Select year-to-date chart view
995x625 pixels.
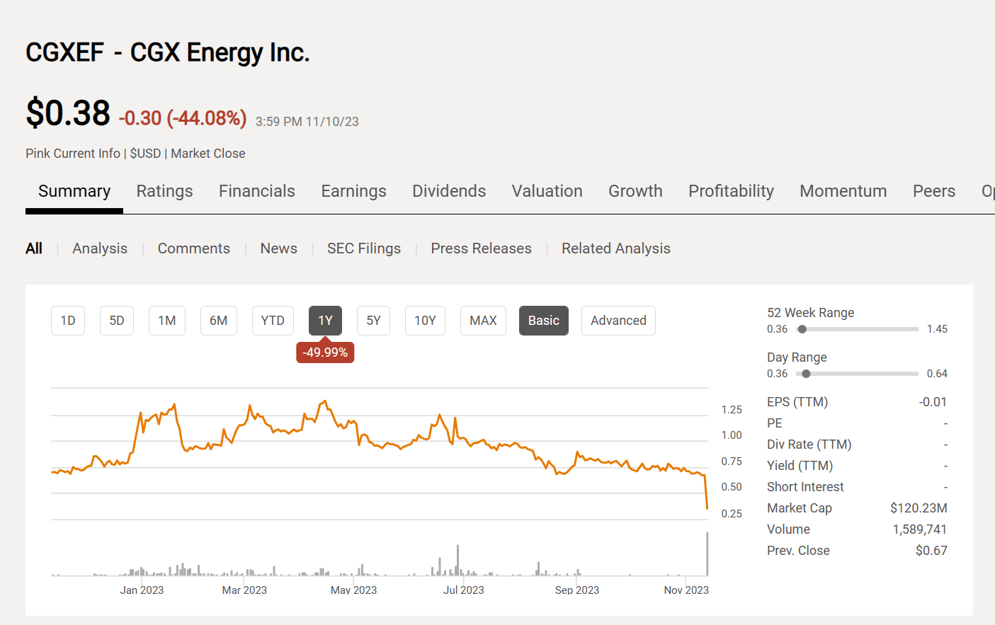[x=273, y=320]
